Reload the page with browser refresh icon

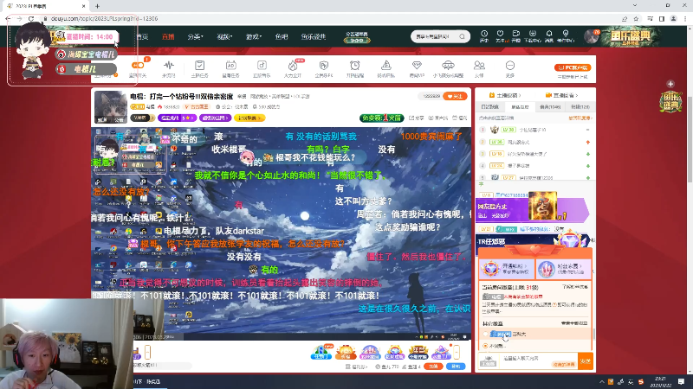click(x=31, y=18)
